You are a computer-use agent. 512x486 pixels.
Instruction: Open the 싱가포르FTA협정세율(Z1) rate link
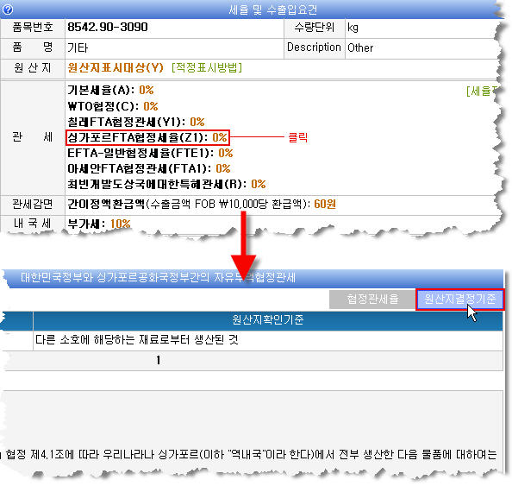[147, 137]
